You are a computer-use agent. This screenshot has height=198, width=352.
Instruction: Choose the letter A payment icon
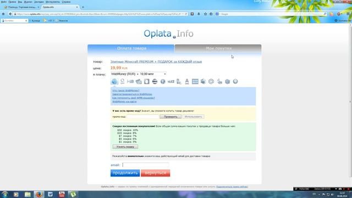187,81
